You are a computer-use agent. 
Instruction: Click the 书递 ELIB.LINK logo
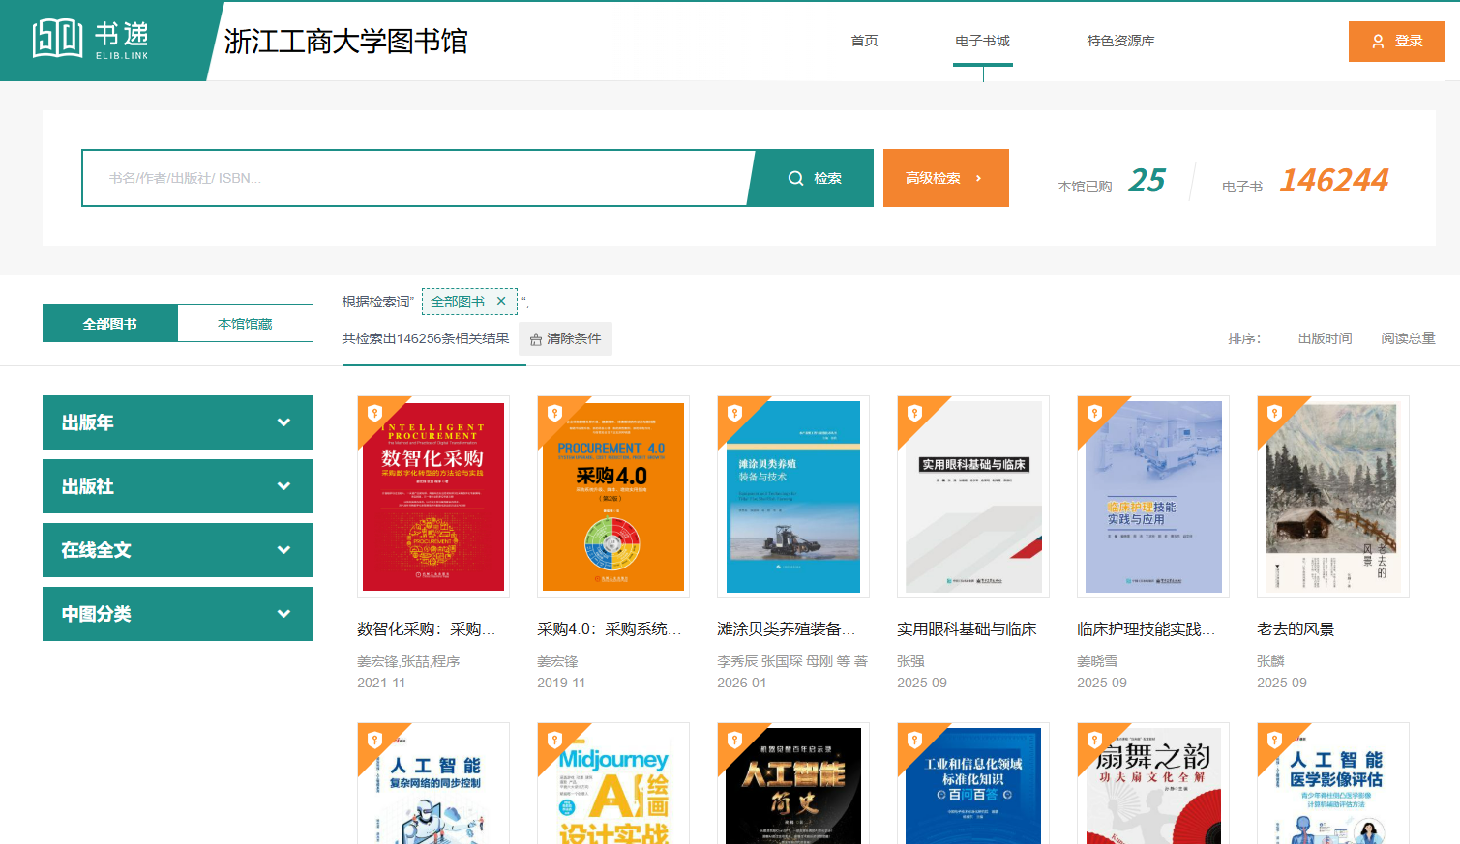(91, 40)
